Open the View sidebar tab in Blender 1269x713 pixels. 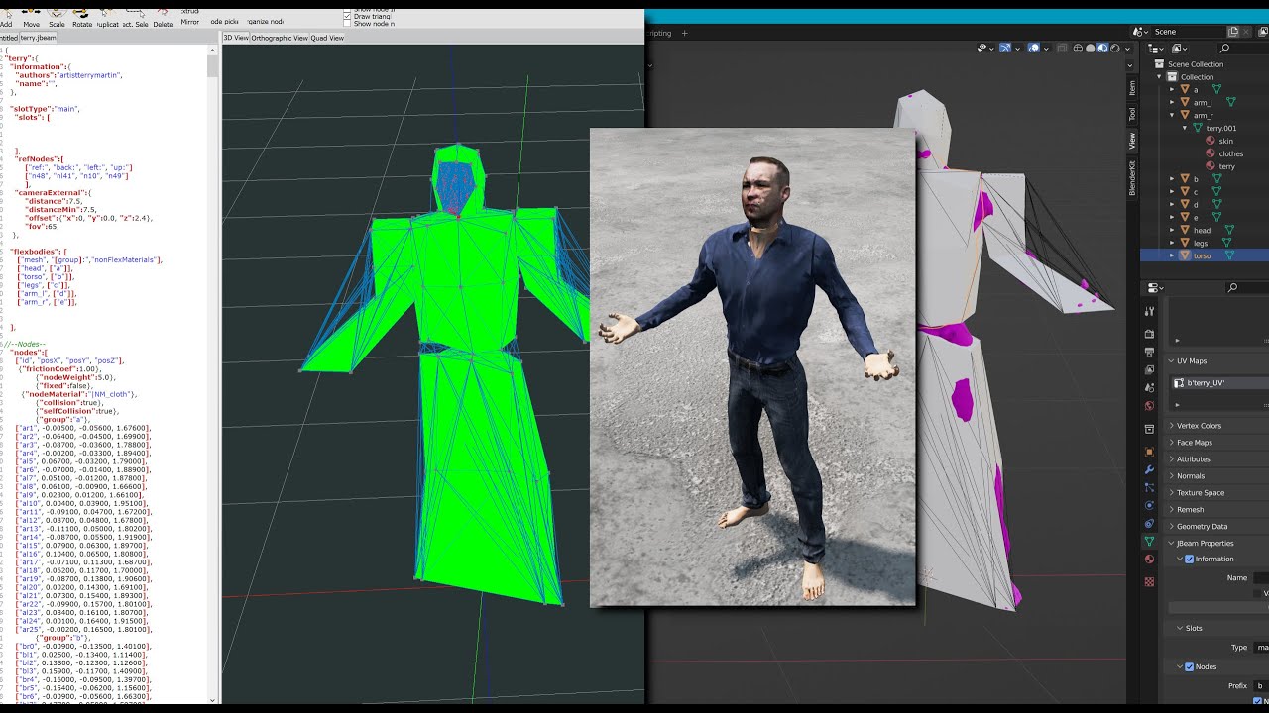1132,140
